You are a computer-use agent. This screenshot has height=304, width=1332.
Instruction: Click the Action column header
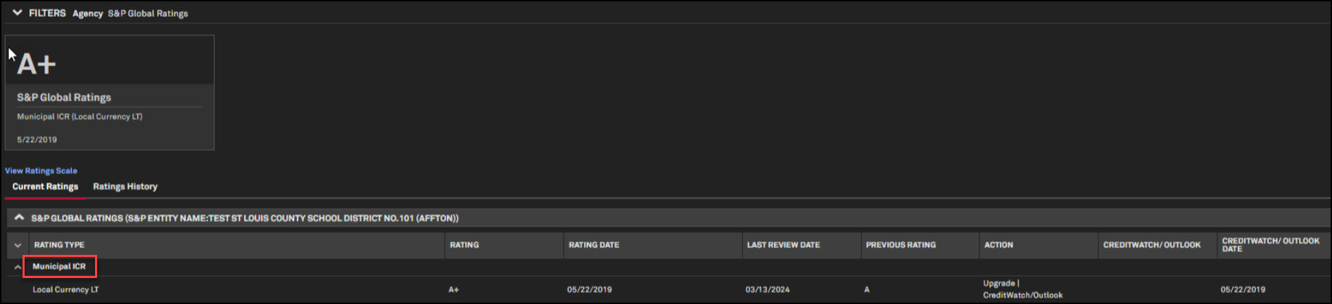pos(998,245)
